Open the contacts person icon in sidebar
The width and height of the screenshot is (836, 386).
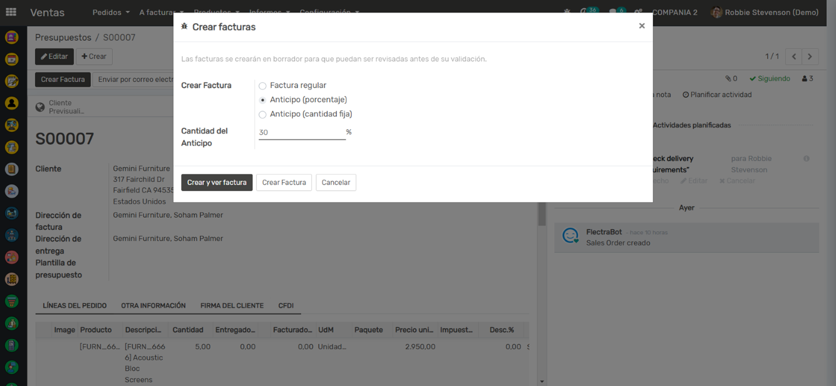[12, 103]
